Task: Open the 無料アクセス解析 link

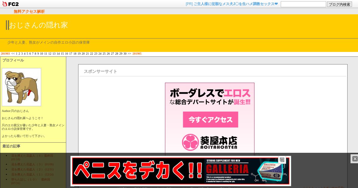Action: tap(29, 11)
